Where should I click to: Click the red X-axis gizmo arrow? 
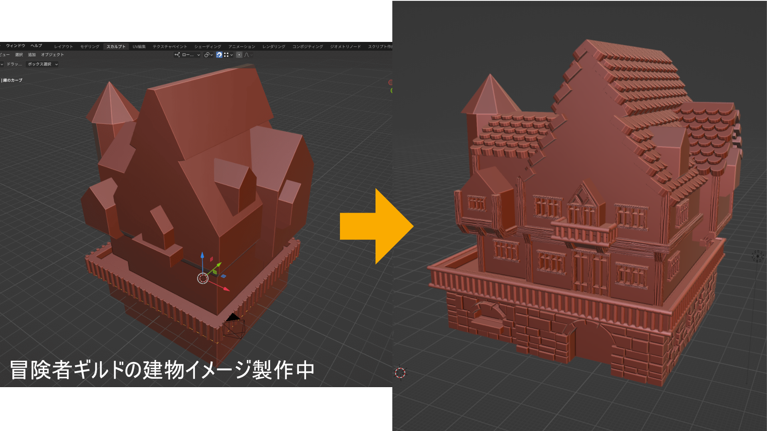pos(226,289)
